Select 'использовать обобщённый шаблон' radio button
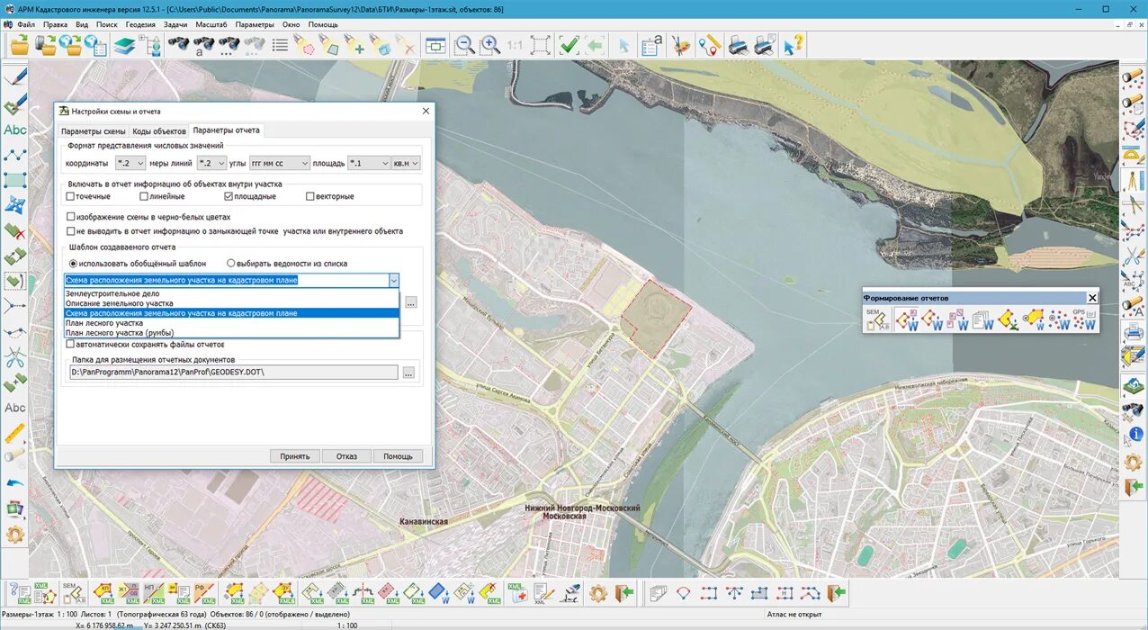The height and width of the screenshot is (630, 1148). click(73, 264)
